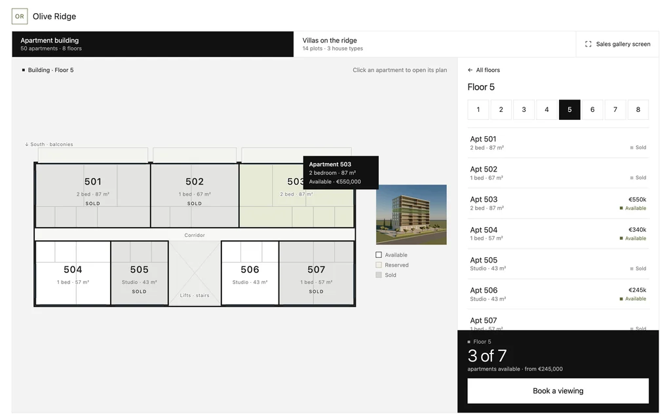Open Apt 507 row in list
The height and width of the screenshot is (419, 671).
click(x=558, y=320)
